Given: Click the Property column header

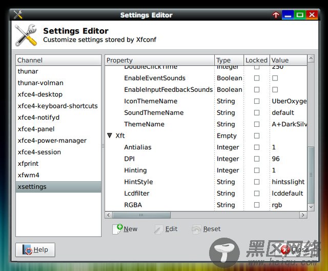Looking at the screenshot, I should point(159,61).
